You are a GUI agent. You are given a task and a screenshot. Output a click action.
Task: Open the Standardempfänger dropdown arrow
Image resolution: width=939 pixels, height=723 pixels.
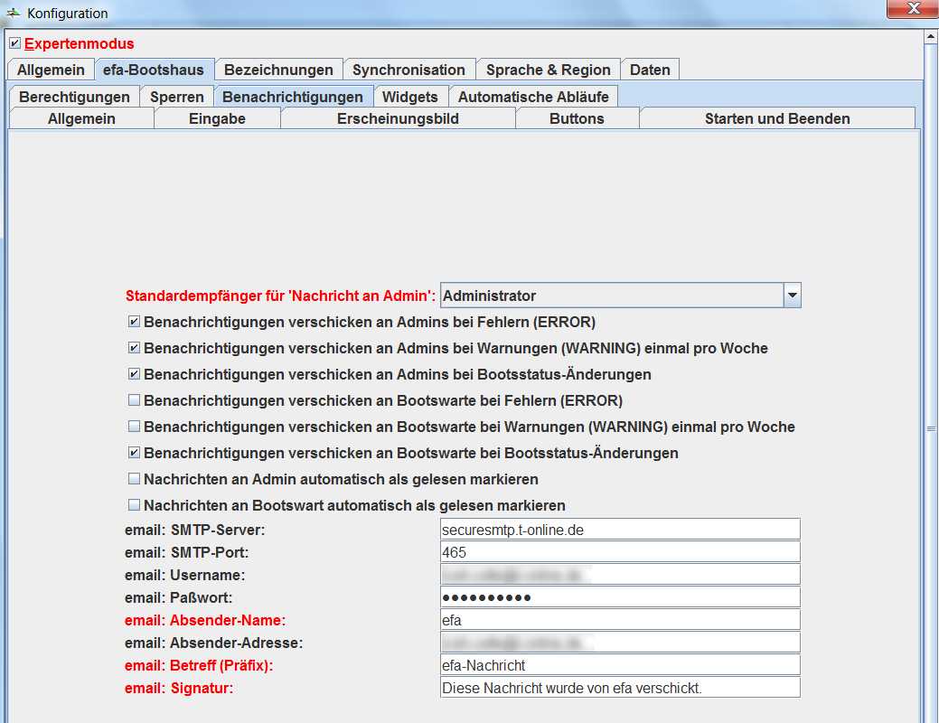coord(792,296)
